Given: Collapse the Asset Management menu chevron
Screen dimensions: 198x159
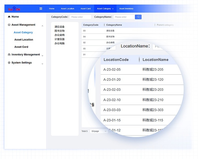Looking at the screenshot, I should click(x=42, y=26).
